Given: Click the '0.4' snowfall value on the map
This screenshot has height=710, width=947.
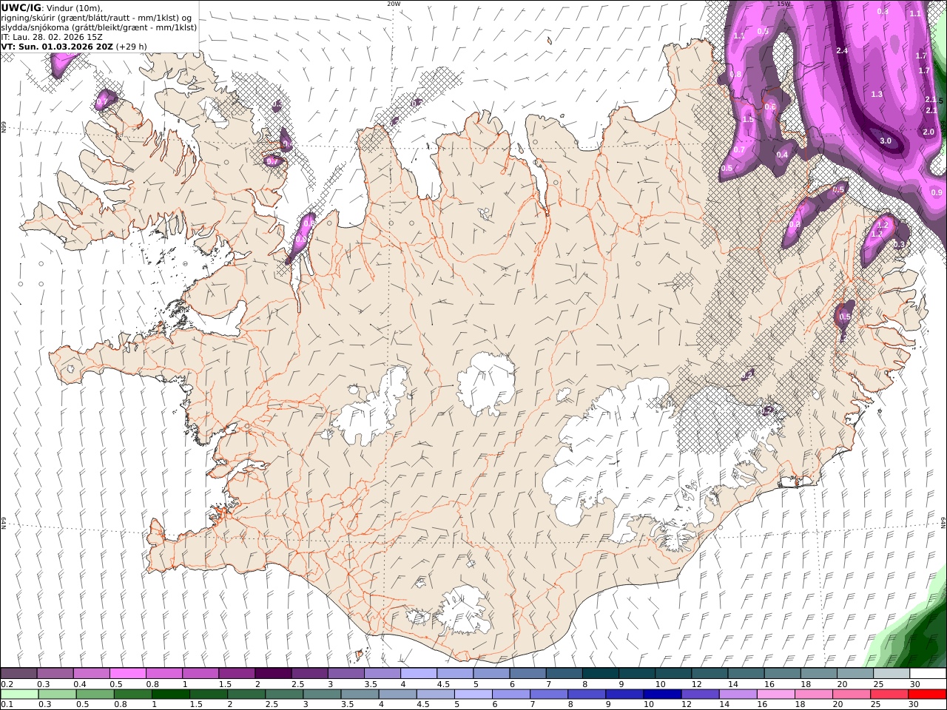Looking at the screenshot, I should pos(782,155).
